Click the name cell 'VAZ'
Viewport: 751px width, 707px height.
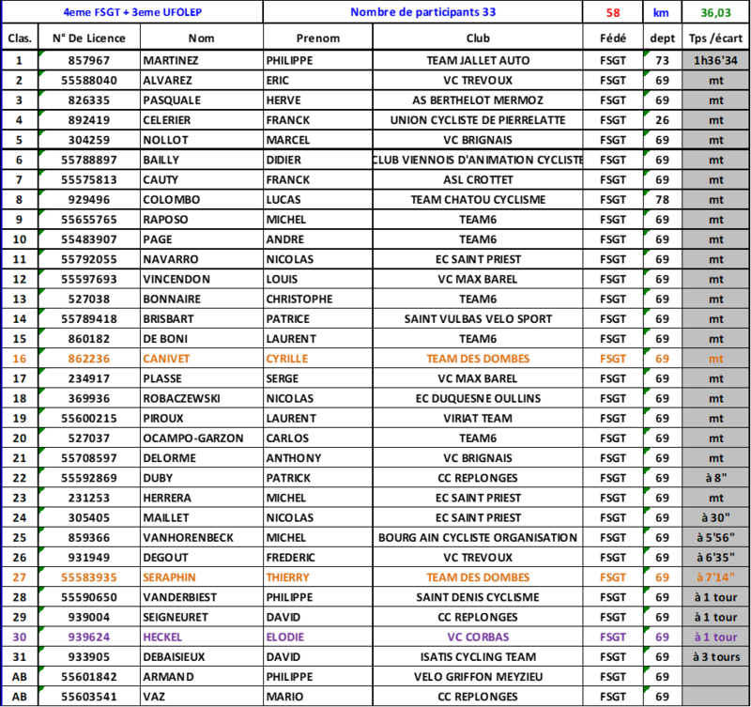(x=202, y=697)
